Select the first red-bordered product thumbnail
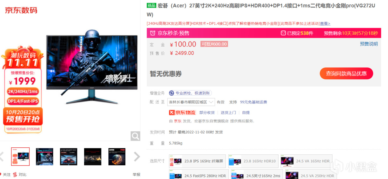 click(x=20, y=156)
